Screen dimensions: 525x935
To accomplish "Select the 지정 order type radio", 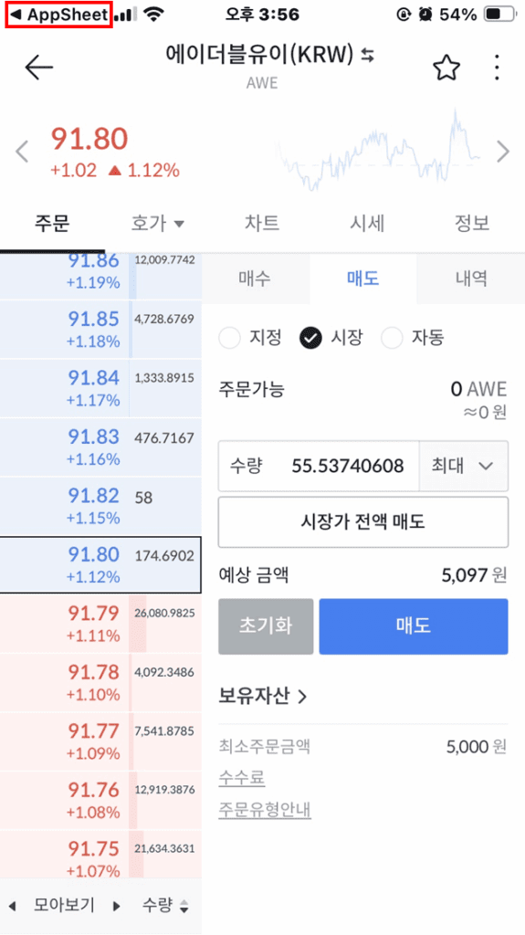I will point(230,338).
